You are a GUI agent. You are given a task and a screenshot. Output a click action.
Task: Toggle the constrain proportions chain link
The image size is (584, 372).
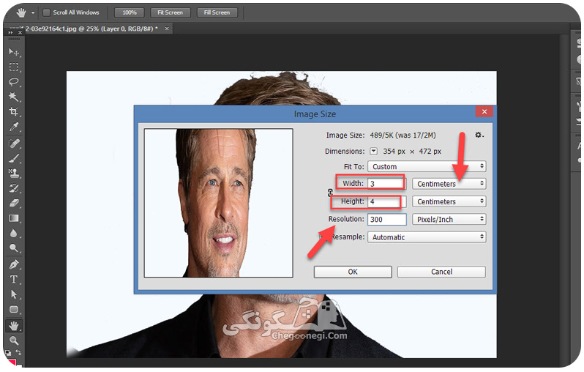pos(330,193)
